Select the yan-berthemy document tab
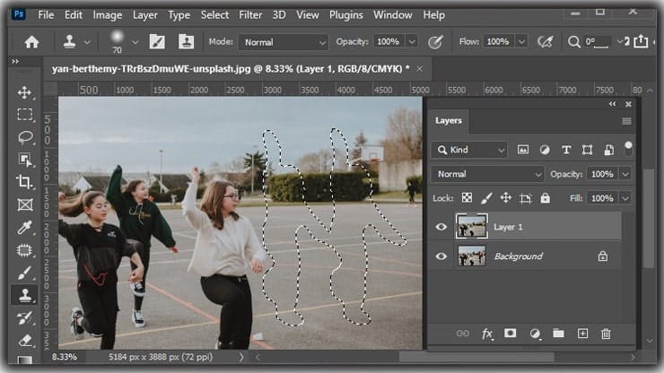 click(231, 69)
